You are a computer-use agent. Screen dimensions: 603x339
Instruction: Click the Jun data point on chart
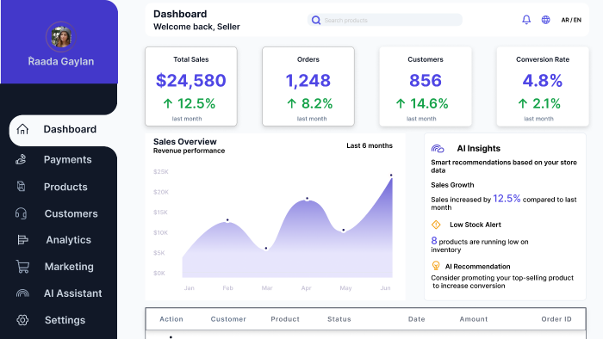391,176
